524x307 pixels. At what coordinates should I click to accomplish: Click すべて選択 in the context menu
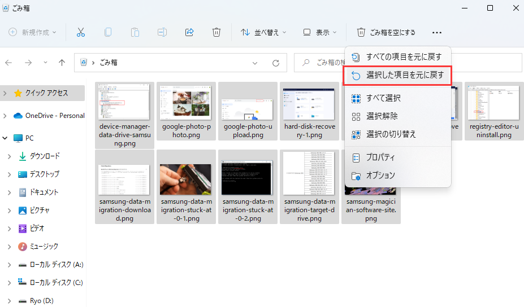click(383, 98)
